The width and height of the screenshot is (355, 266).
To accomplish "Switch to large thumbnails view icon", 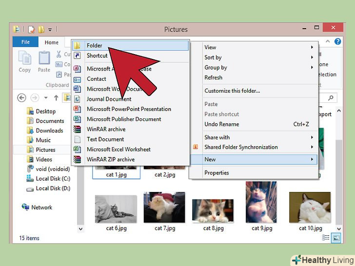I will [336, 238].
